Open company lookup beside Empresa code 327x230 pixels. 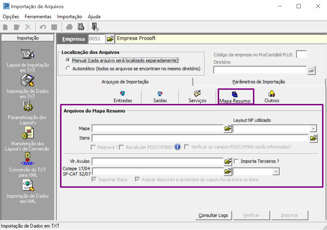point(110,39)
